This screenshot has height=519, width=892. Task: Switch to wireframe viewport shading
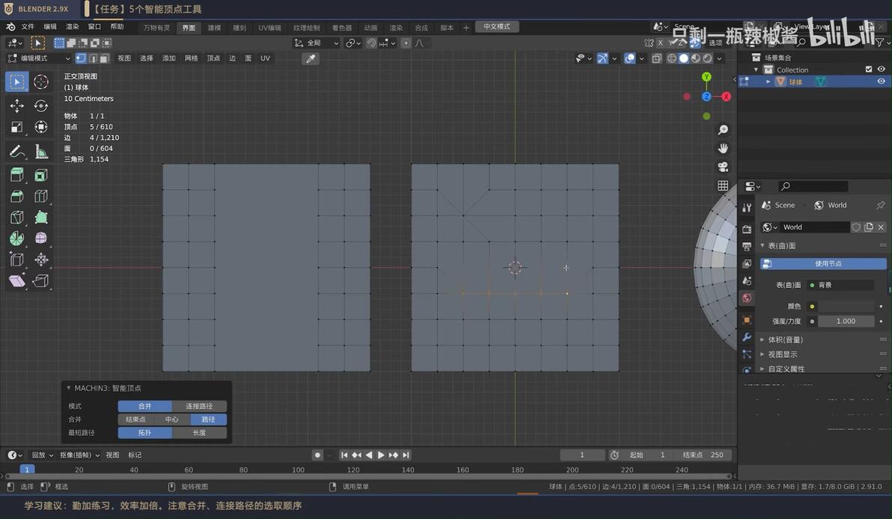pos(671,58)
